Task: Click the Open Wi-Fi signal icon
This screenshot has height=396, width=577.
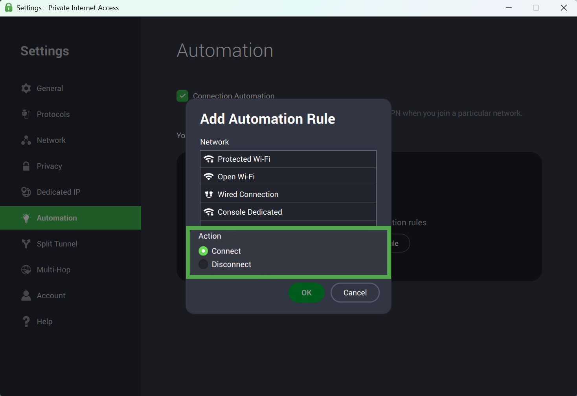Action: pyautogui.click(x=209, y=177)
